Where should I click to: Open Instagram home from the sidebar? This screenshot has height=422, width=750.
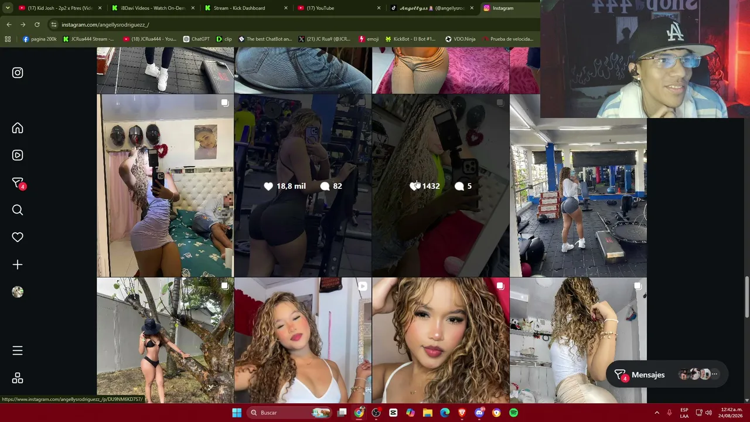[x=18, y=128]
